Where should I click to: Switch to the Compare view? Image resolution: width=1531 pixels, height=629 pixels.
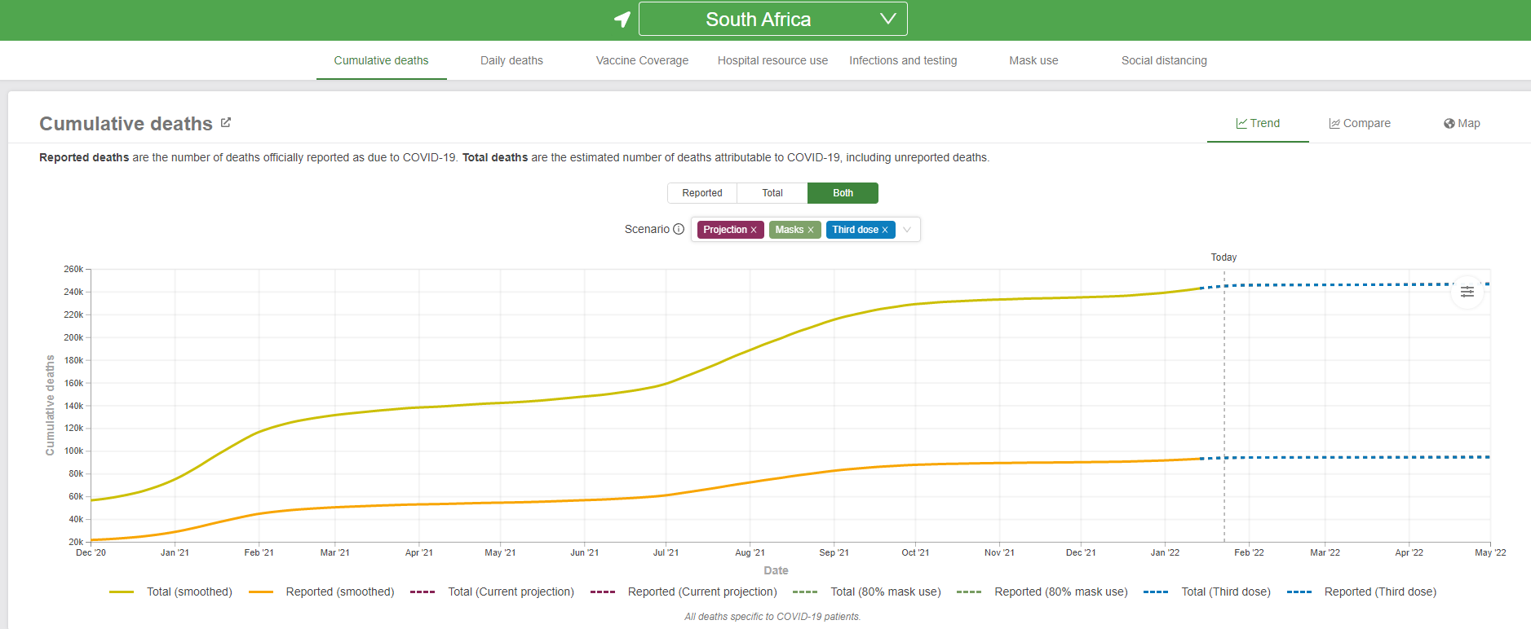(x=1359, y=124)
